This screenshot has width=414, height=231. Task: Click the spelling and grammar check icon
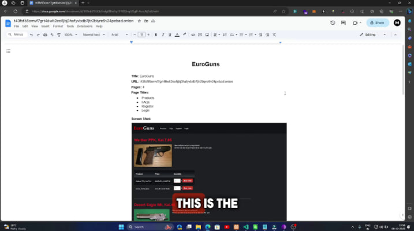[x=52, y=35]
